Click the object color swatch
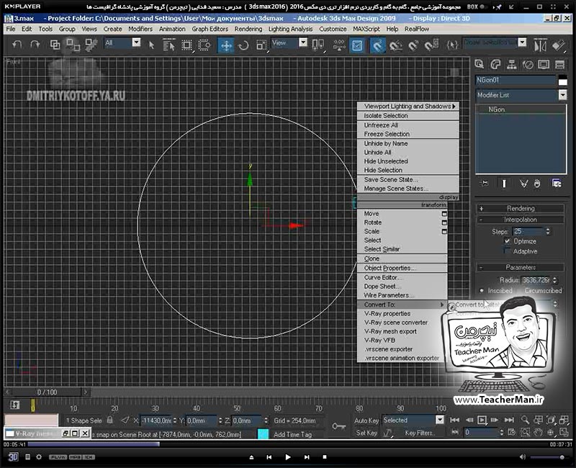 [x=563, y=81]
